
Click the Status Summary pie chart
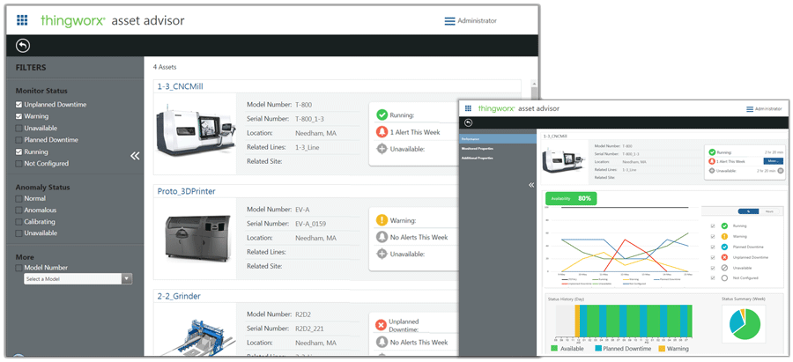(x=745, y=324)
